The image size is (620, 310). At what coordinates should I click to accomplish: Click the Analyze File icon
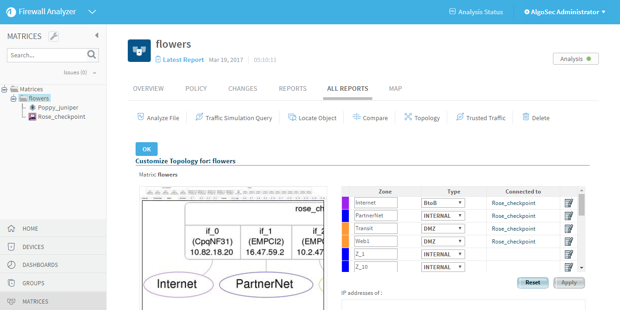141,117
